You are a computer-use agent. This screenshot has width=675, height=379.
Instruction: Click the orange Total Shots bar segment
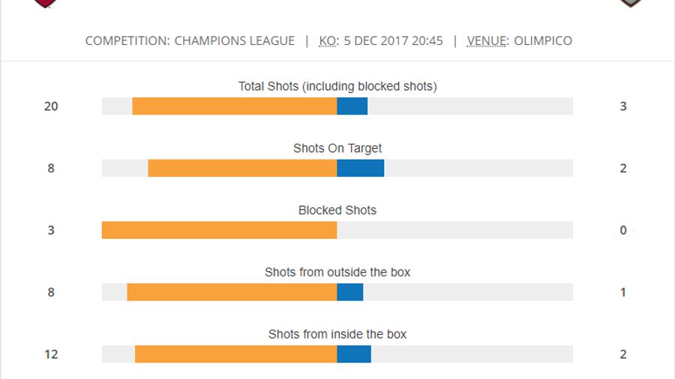click(235, 106)
